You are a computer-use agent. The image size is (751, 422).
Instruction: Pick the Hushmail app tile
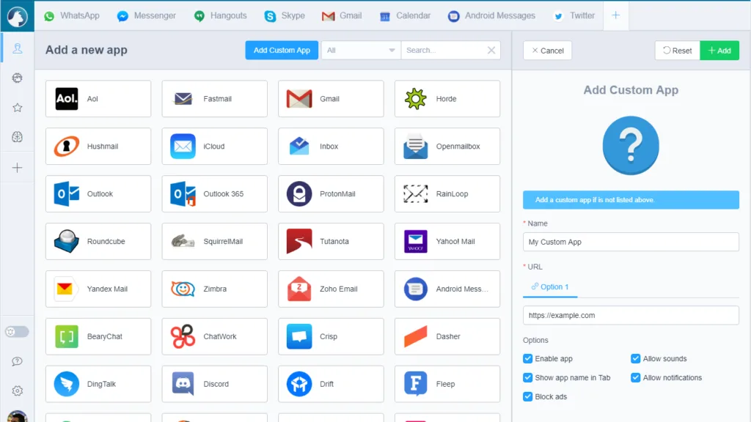(x=98, y=146)
